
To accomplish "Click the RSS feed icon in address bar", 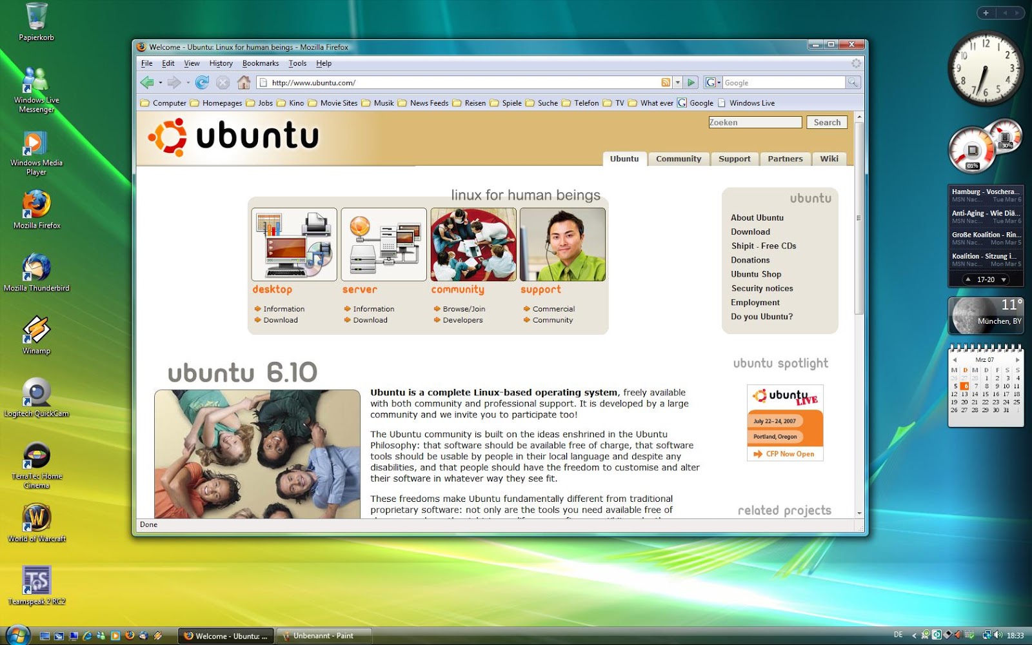I will (666, 83).
